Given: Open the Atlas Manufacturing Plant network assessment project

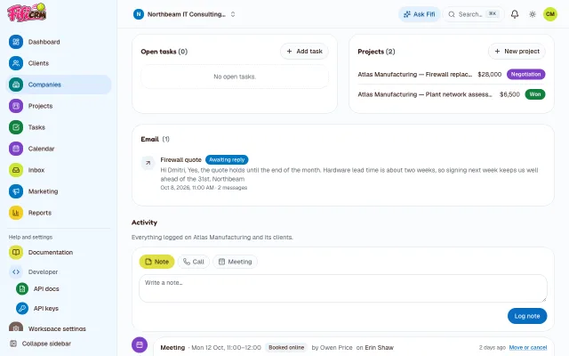Looking at the screenshot, I should point(425,94).
